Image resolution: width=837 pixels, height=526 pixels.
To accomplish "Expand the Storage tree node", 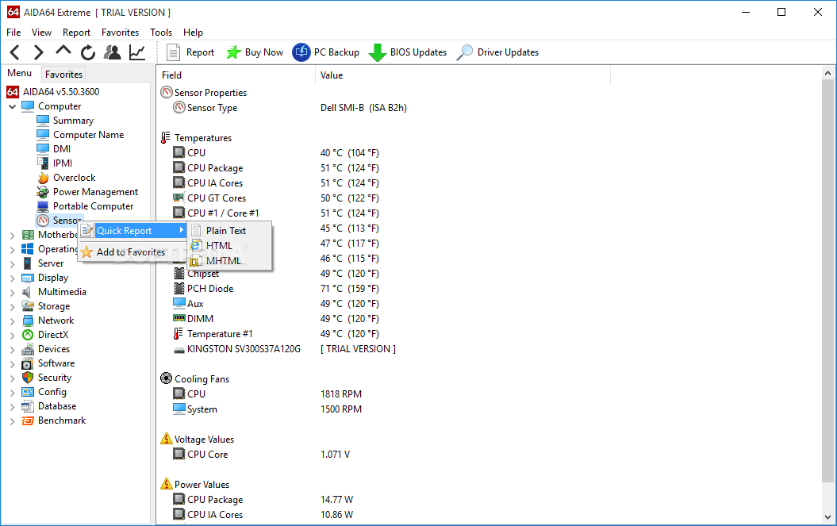I will coord(12,306).
